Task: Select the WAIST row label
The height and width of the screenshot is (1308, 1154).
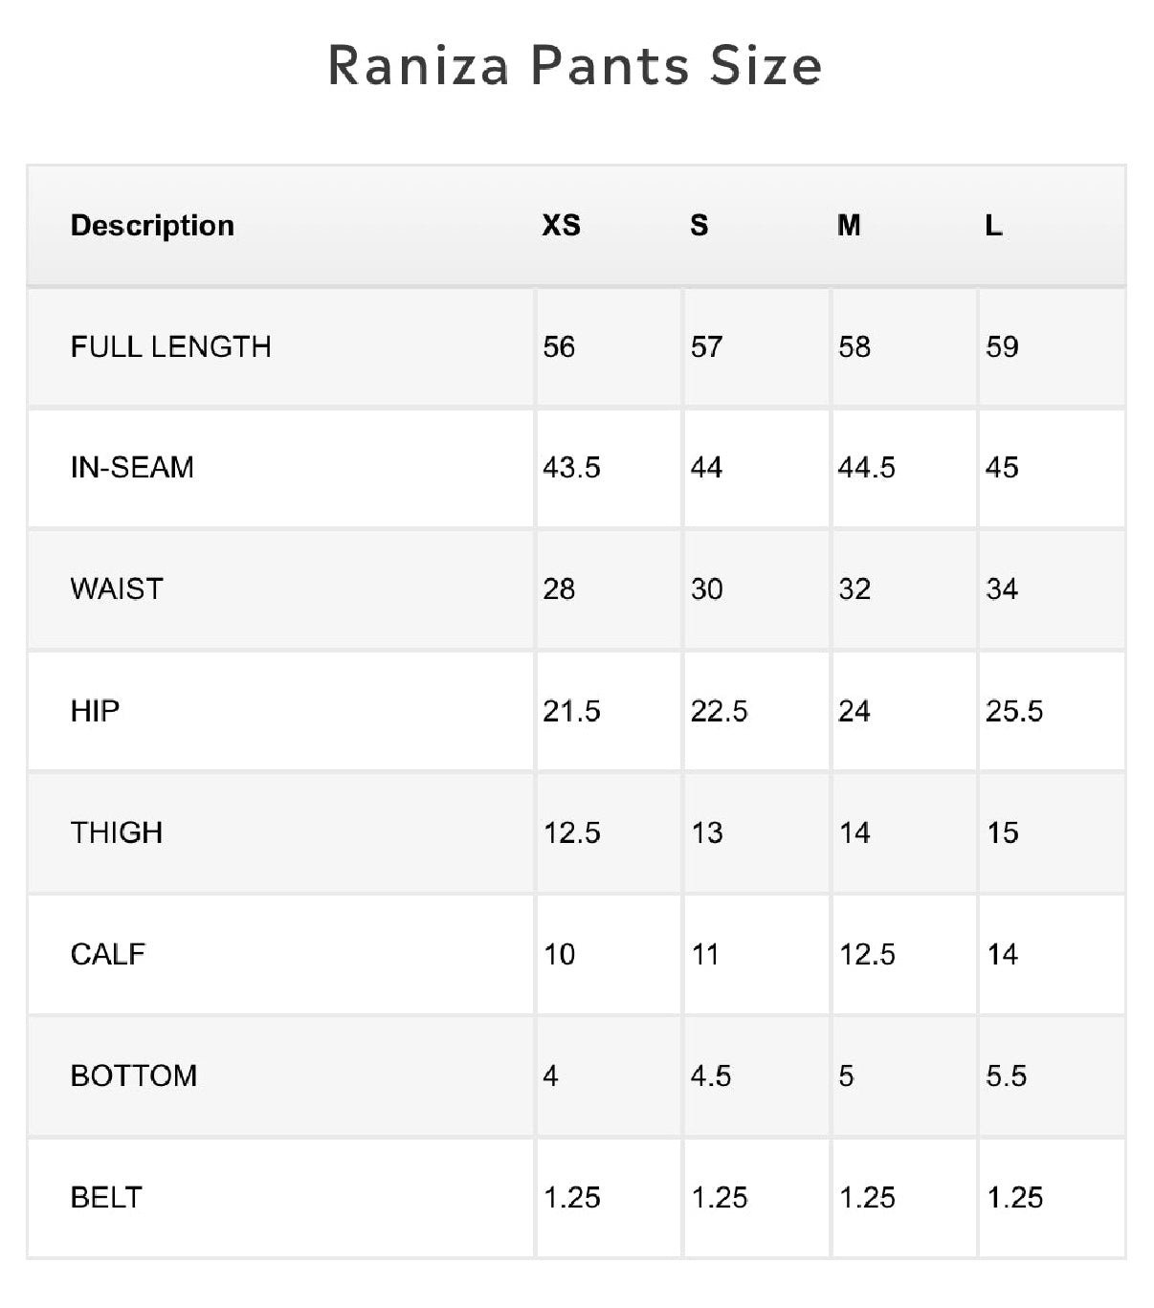Action: (x=117, y=588)
